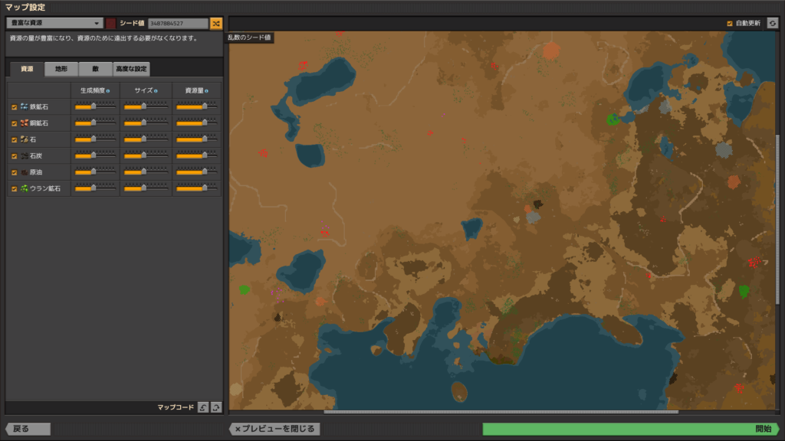Click the 鉄鉱石 iron ore icon

click(24, 106)
